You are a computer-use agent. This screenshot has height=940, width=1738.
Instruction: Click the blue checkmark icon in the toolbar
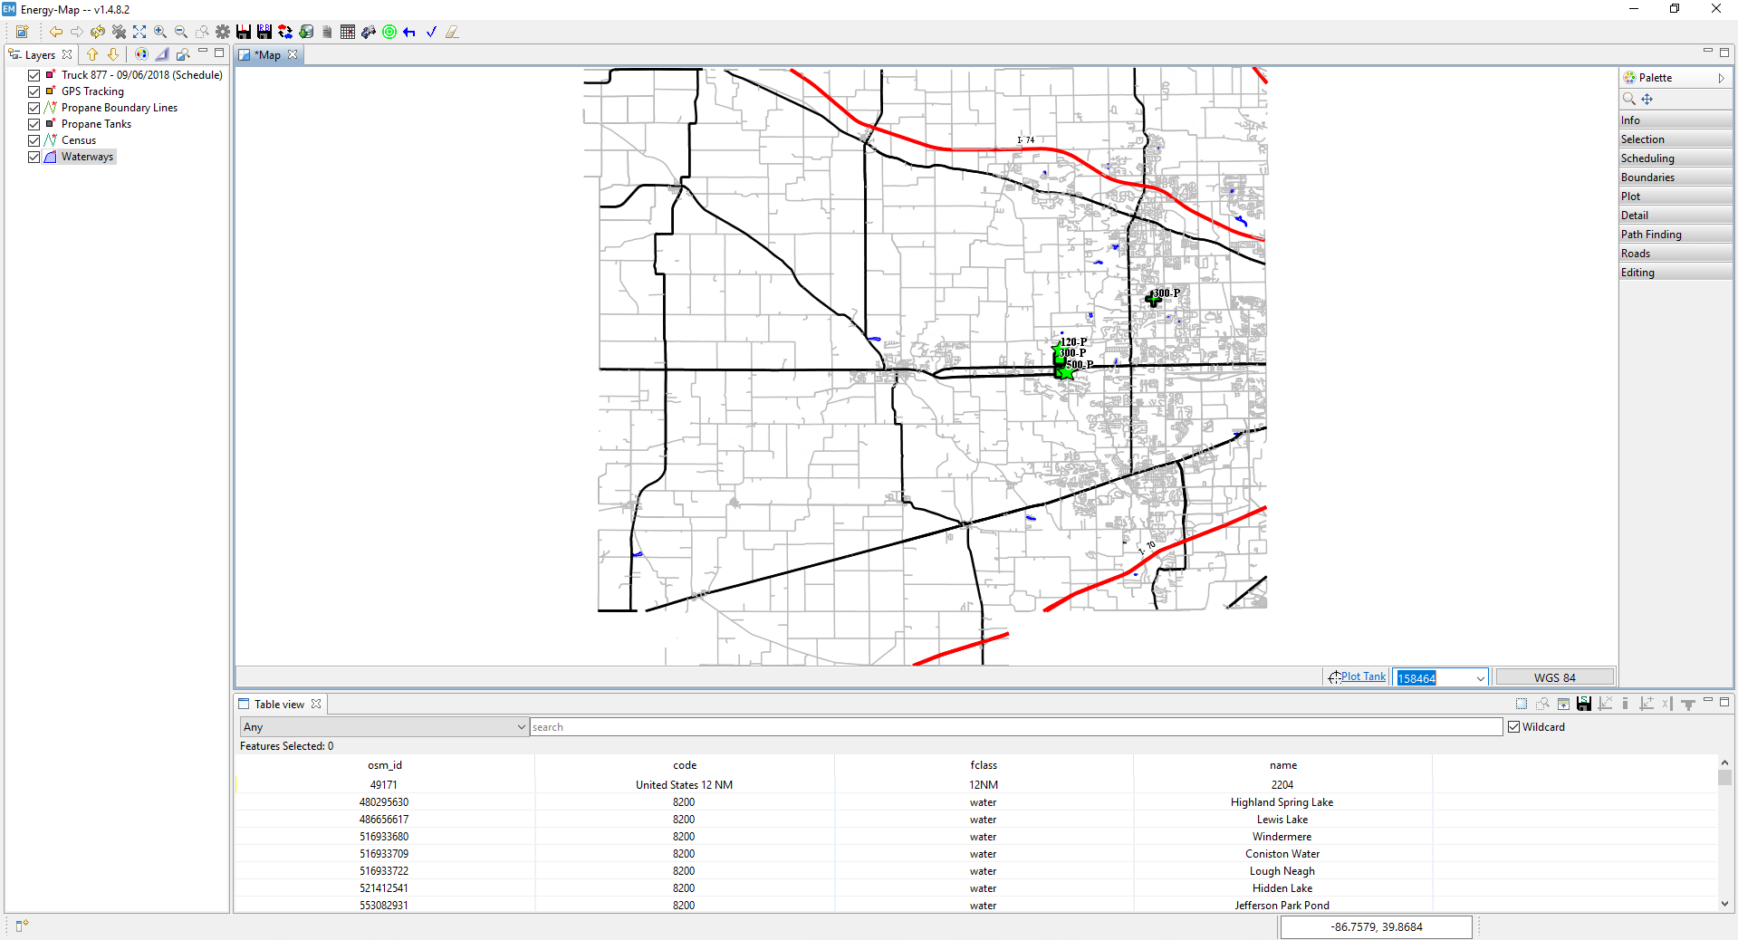pyautogui.click(x=431, y=32)
